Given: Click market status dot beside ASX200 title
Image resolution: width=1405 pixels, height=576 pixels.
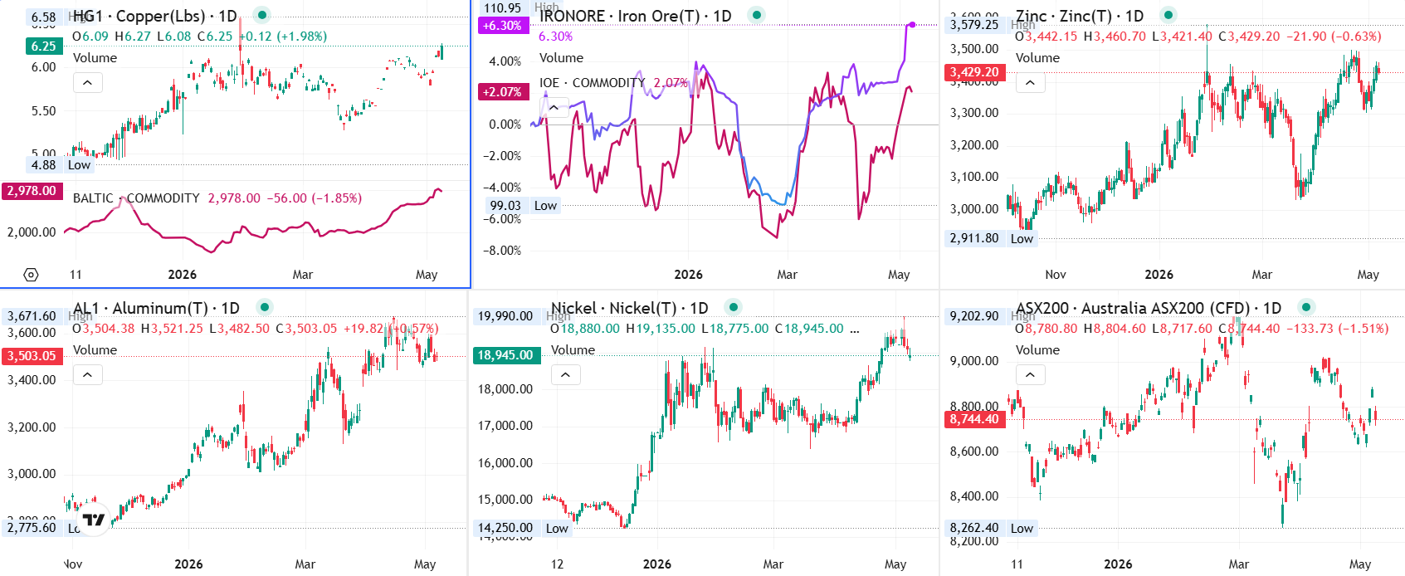Looking at the screenshot, I should (1306, 307).
